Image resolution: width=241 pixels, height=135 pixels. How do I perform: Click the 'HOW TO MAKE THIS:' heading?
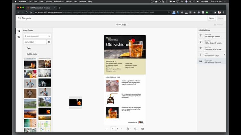[x=113, y=77]
